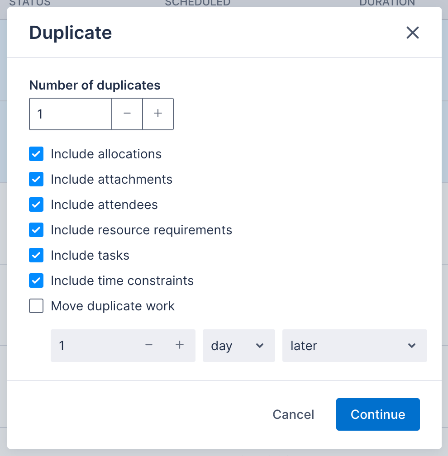448x456 pixels.
Task: Toggle Include time constraints
Action: (36, 280)
